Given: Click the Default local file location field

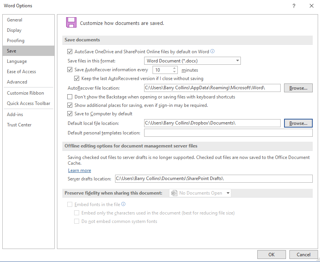Looking at the screenshot, I should tap(212, 123).
